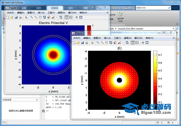Open MATLAB help question mark icon
This screenshot has height=126, width=181.
click(x=130, y=8)
